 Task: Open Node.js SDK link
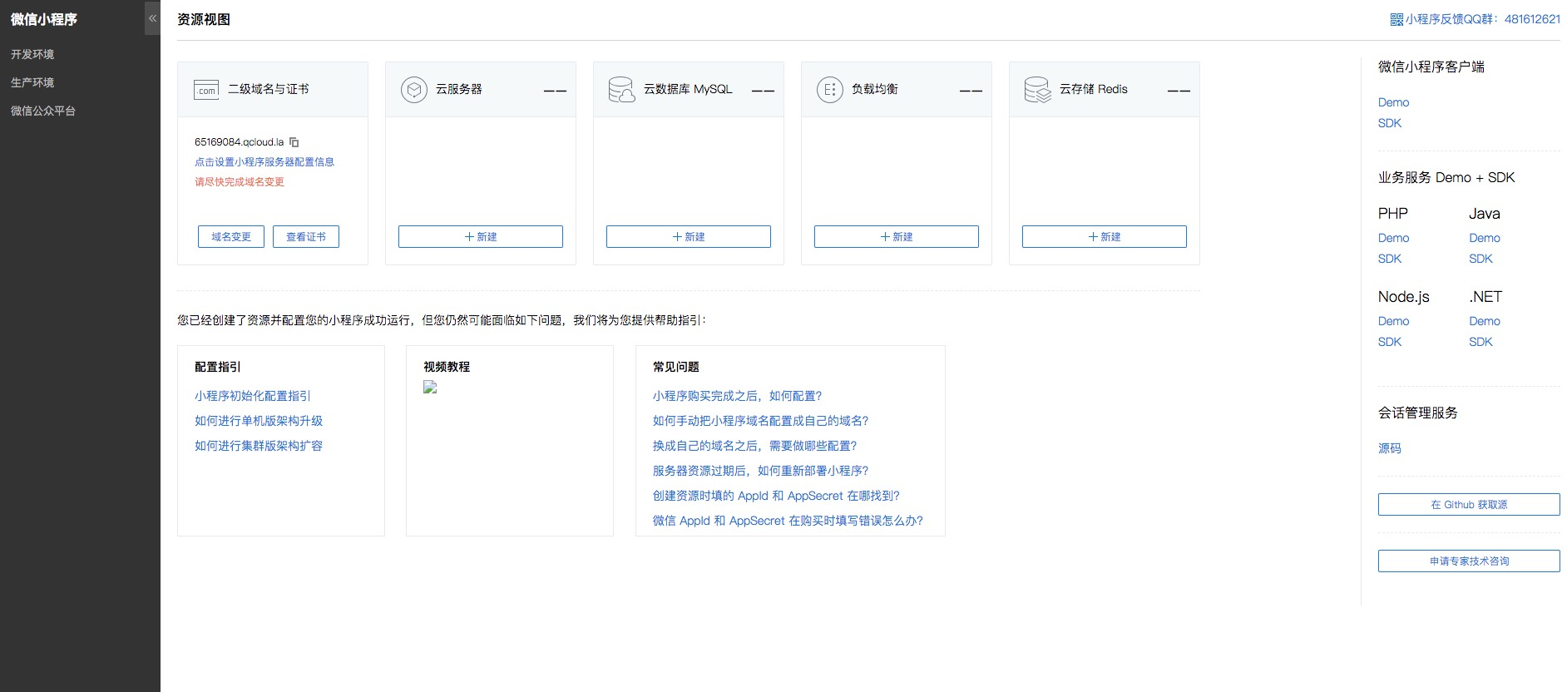coord(1390,342)
